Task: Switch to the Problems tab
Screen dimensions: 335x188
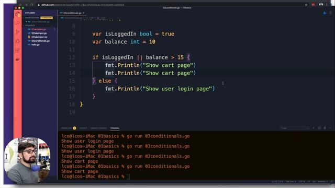Action: (66, 128)
